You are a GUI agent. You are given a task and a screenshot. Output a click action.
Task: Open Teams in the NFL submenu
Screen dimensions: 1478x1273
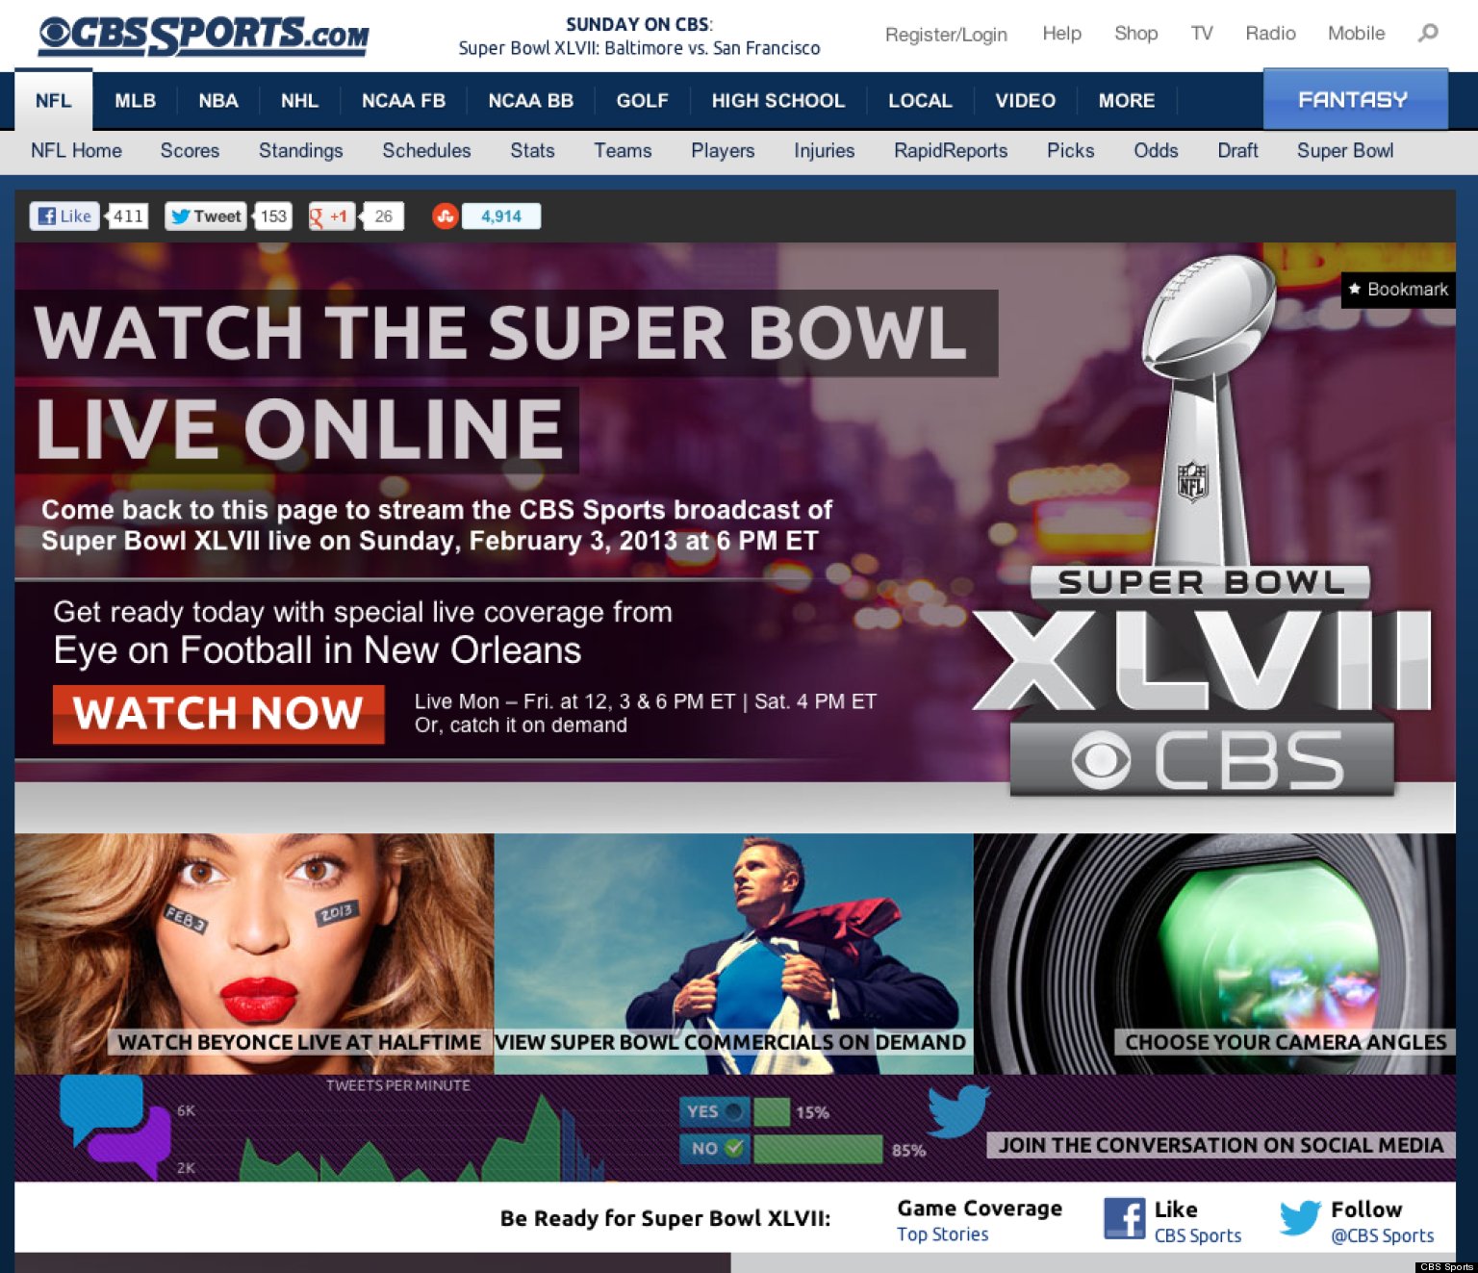pyautogui.click(x=623, y=151)
